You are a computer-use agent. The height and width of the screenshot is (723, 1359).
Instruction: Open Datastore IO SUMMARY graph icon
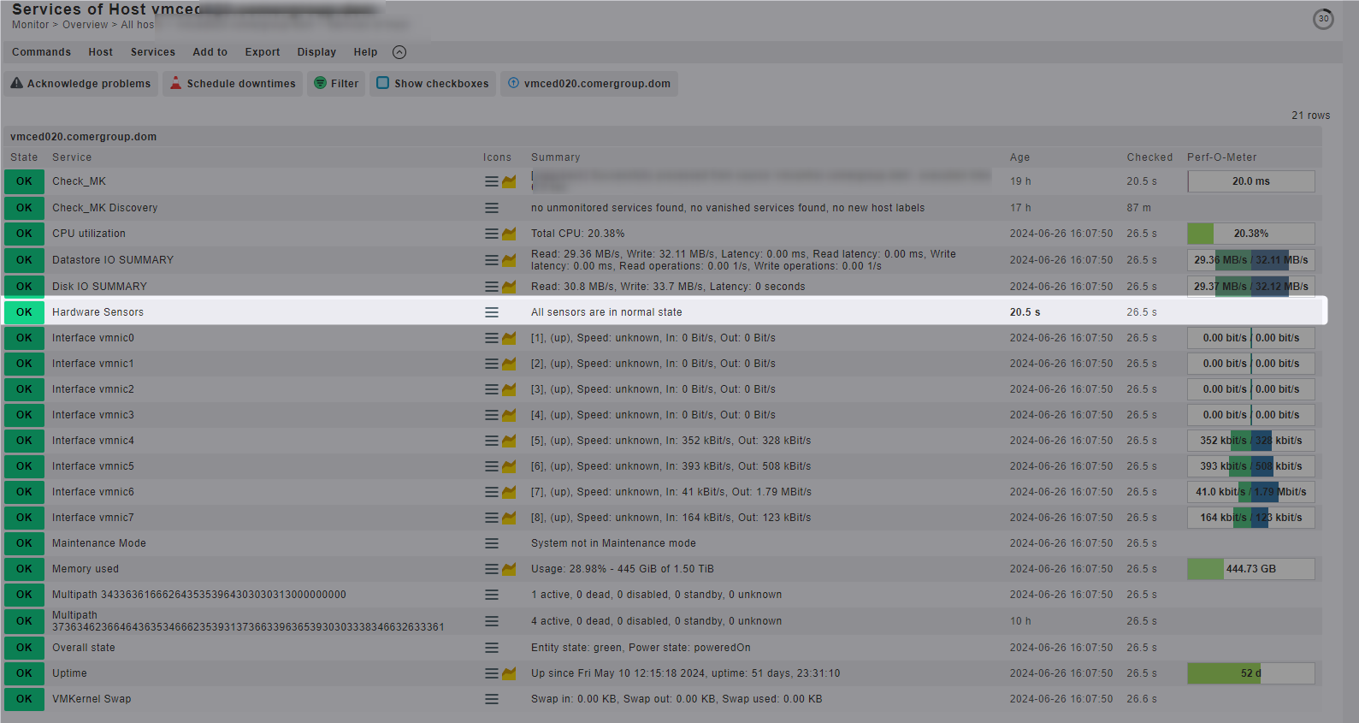coord(510,260)
